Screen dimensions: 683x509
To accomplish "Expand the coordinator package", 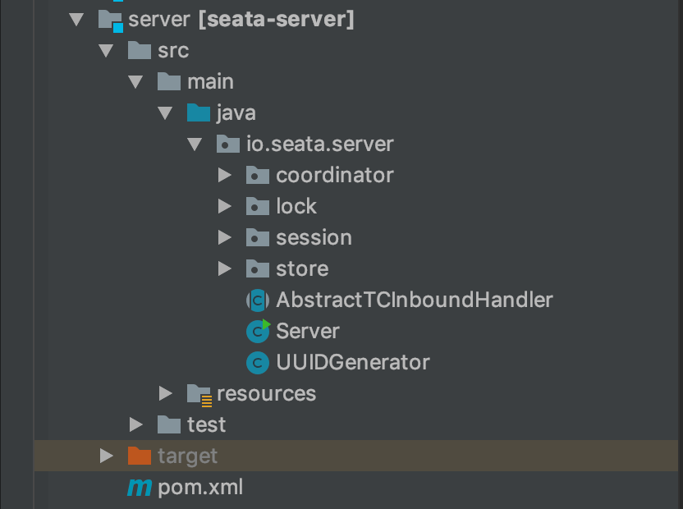I will pyautogui.click(x=225, y=175).
